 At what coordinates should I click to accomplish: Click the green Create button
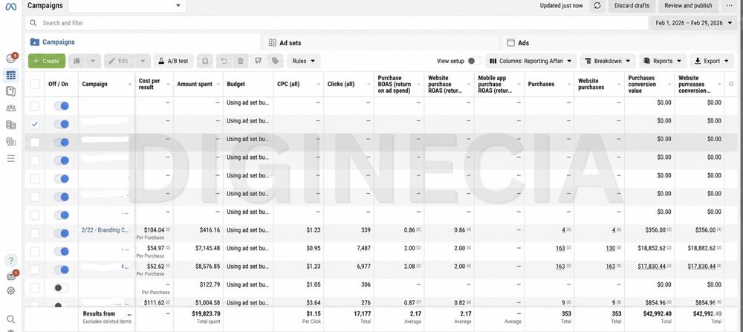(46, 61)
